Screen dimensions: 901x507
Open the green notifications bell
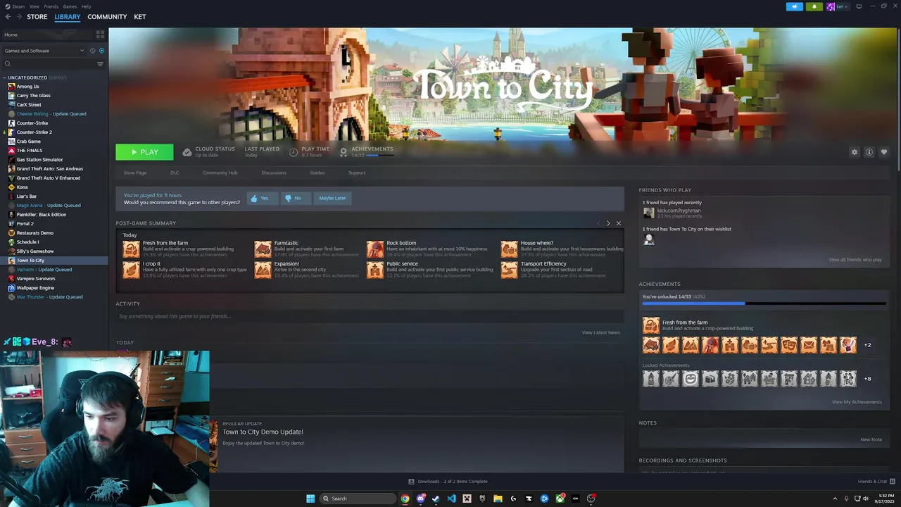point(814,6)
